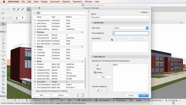Collapse the Zones group
The height and width of the screenshot is (105, 186).
pos(35,61)
